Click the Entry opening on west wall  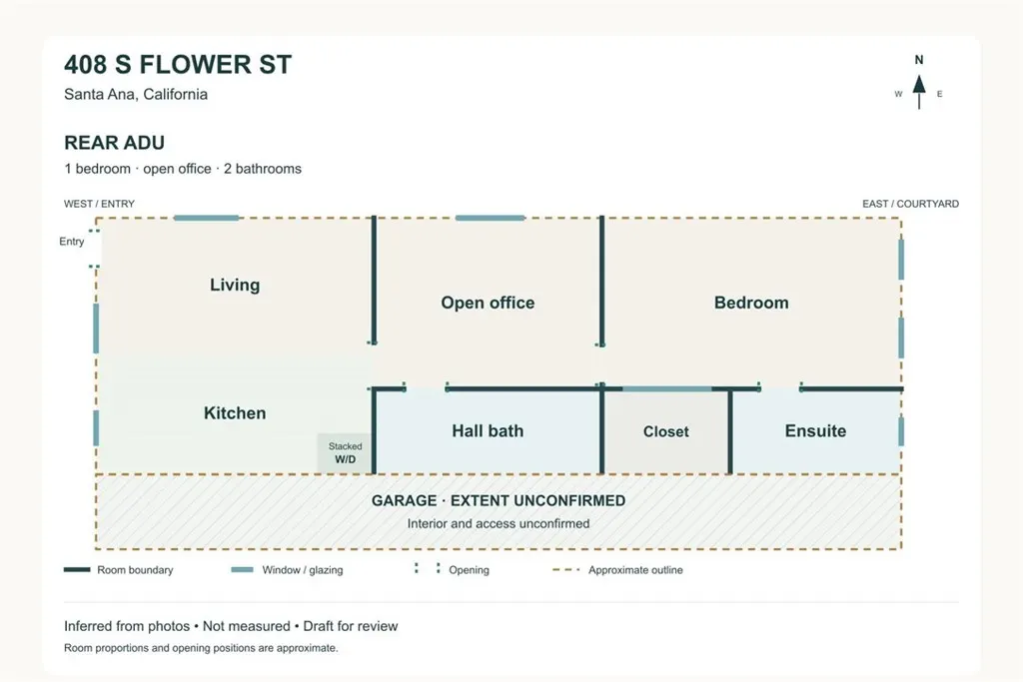[95, 249]
